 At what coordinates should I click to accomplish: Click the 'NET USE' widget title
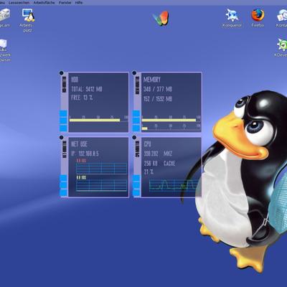click(x=80, y=144)
